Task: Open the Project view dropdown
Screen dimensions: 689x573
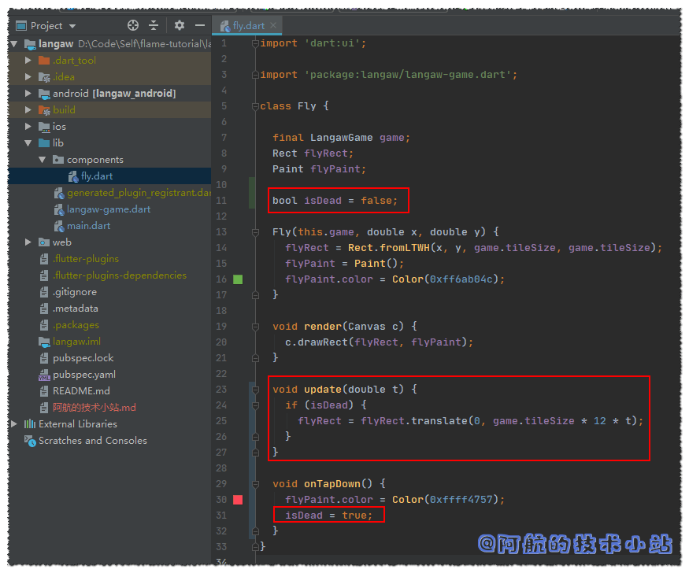Action: pos(72,26)
